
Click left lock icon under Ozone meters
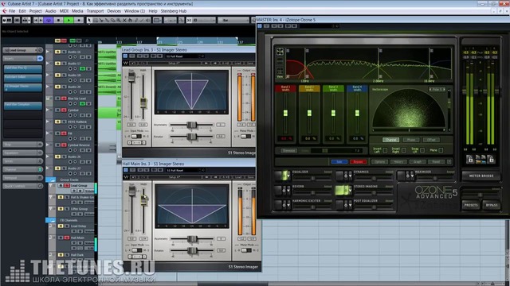[469, 159]
